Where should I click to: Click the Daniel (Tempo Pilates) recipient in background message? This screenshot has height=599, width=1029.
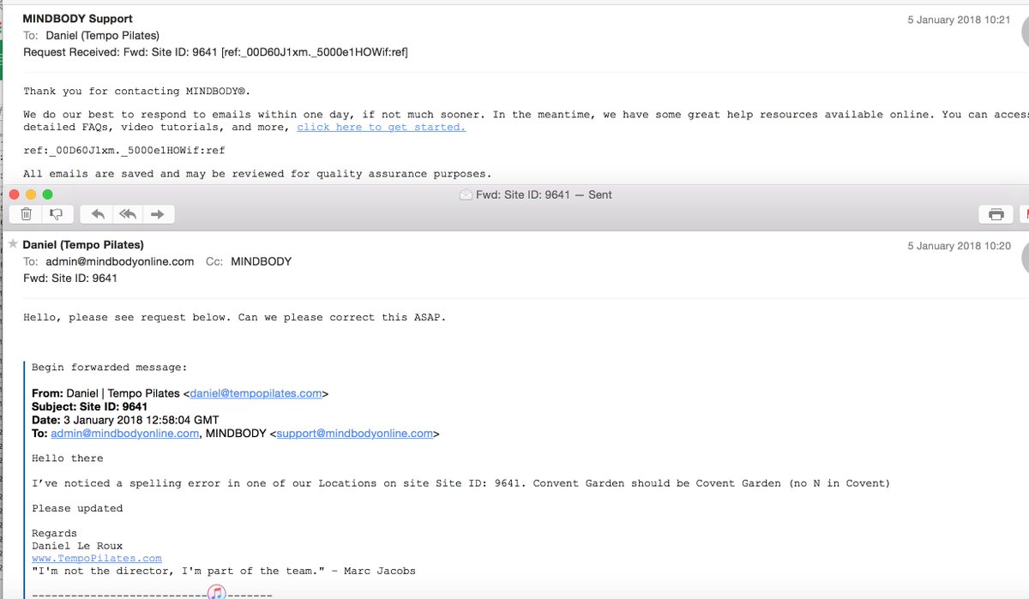pyautogui.click(x=103, y=35)
